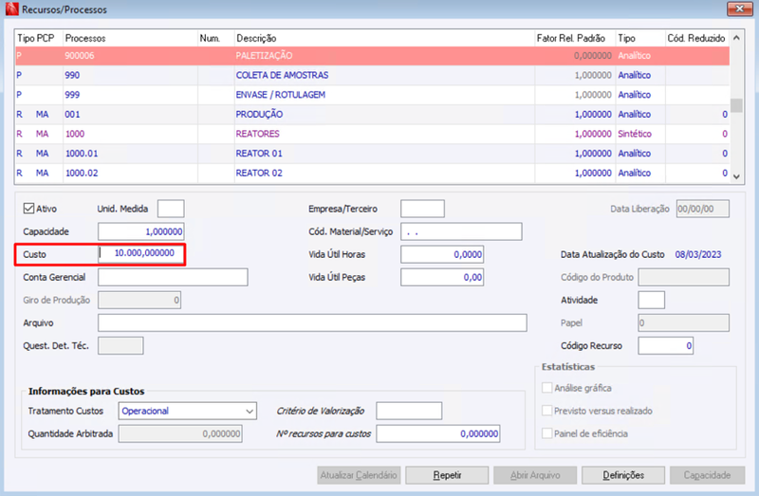The image size is (759, 496).
Task: Open the Definições button
Action: pos(623,475)
